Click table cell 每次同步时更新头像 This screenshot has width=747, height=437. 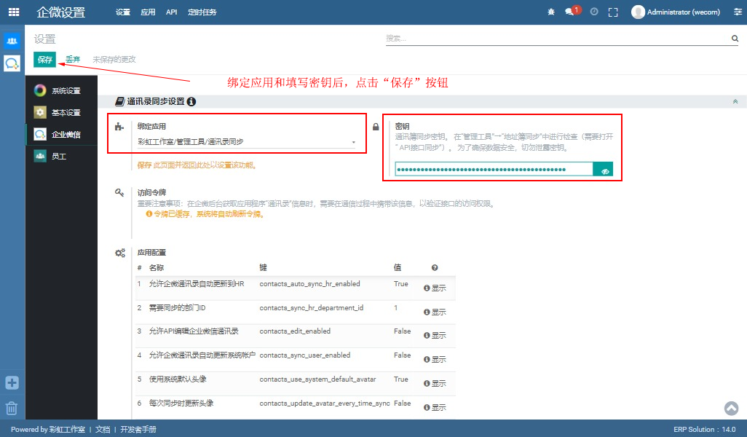181,403
